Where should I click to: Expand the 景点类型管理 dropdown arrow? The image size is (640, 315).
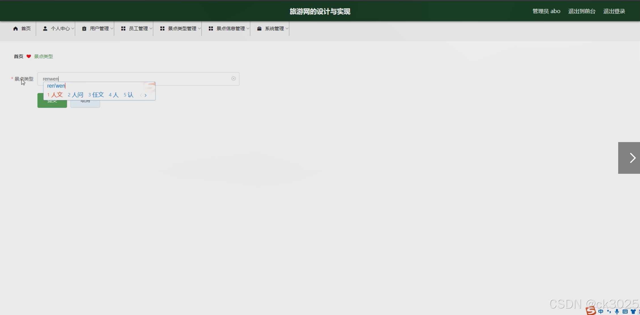pos(199,29)
